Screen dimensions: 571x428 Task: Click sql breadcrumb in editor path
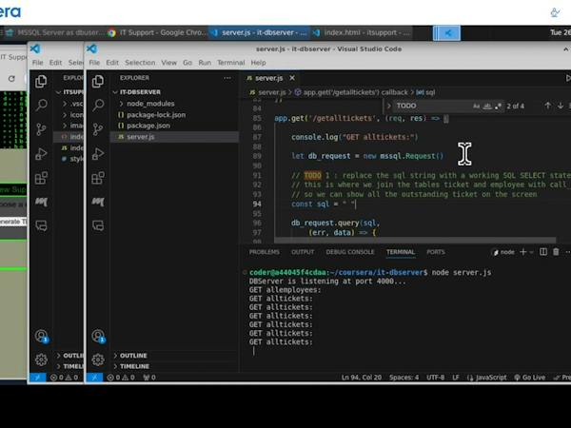(x=425, y=92)
